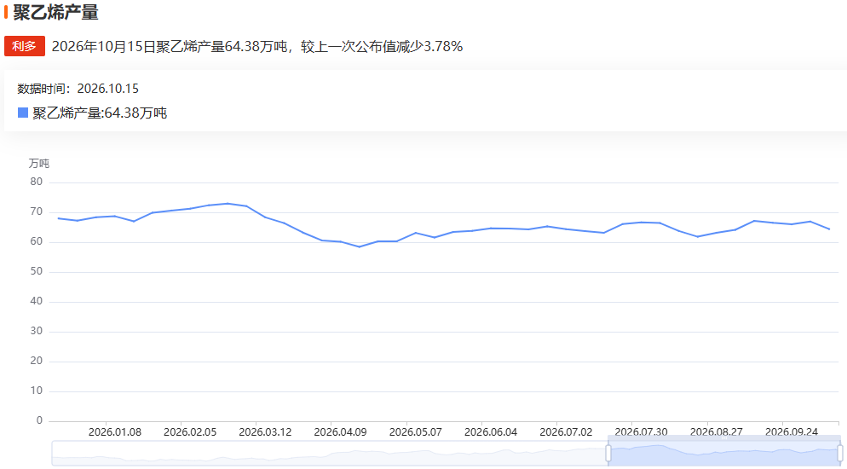Click the x-axis date 2026.09.24
Viewport: 847px width, 469px height.
click(x=792, y=432)
